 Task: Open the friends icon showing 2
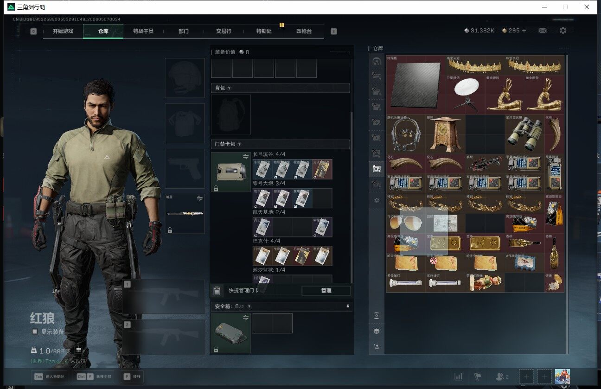(502, 377)
